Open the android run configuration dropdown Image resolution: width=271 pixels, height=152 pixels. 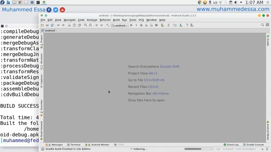click(119, 25)
